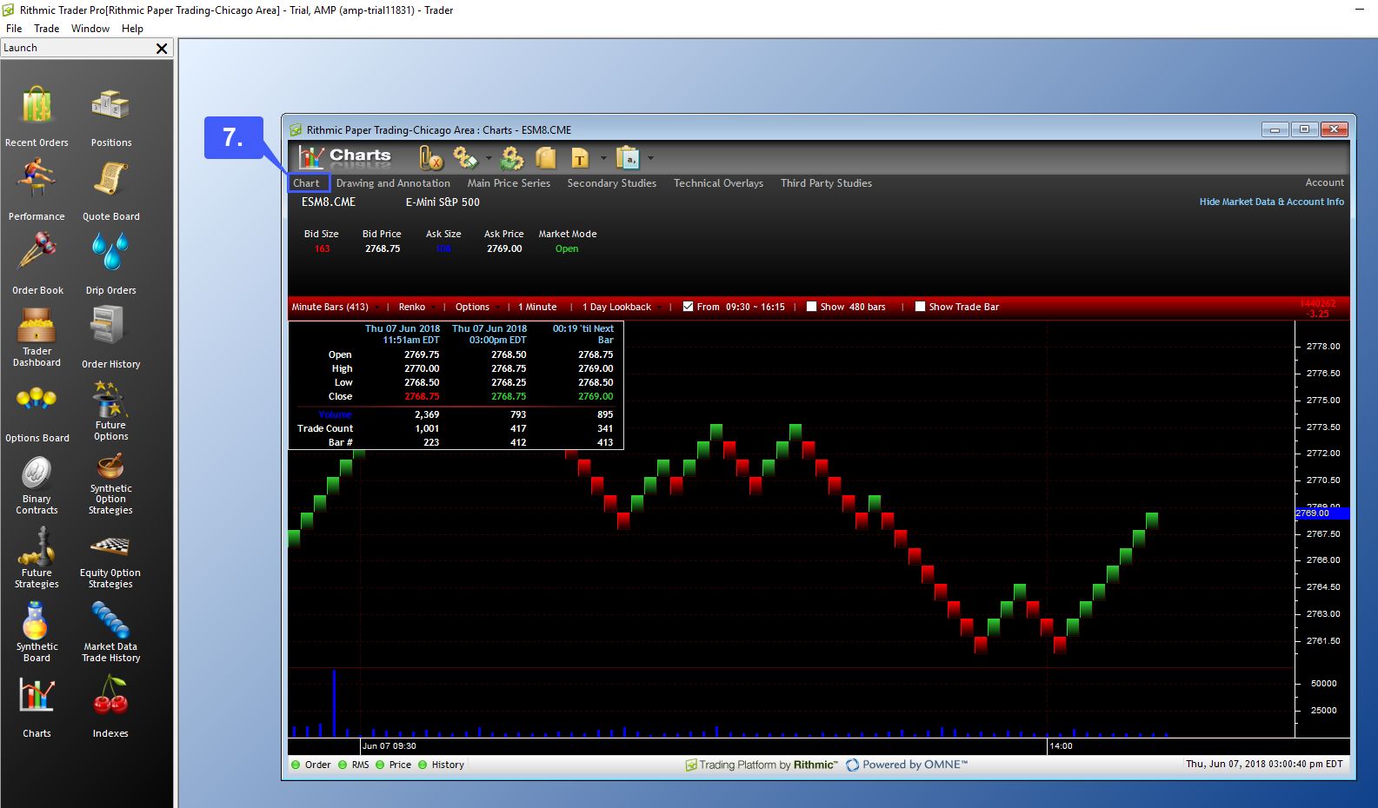The width and height of the screenshot is (1378, 808).
Task: Open the Renko chart type dropdown
Action: (x=417, y=307)
